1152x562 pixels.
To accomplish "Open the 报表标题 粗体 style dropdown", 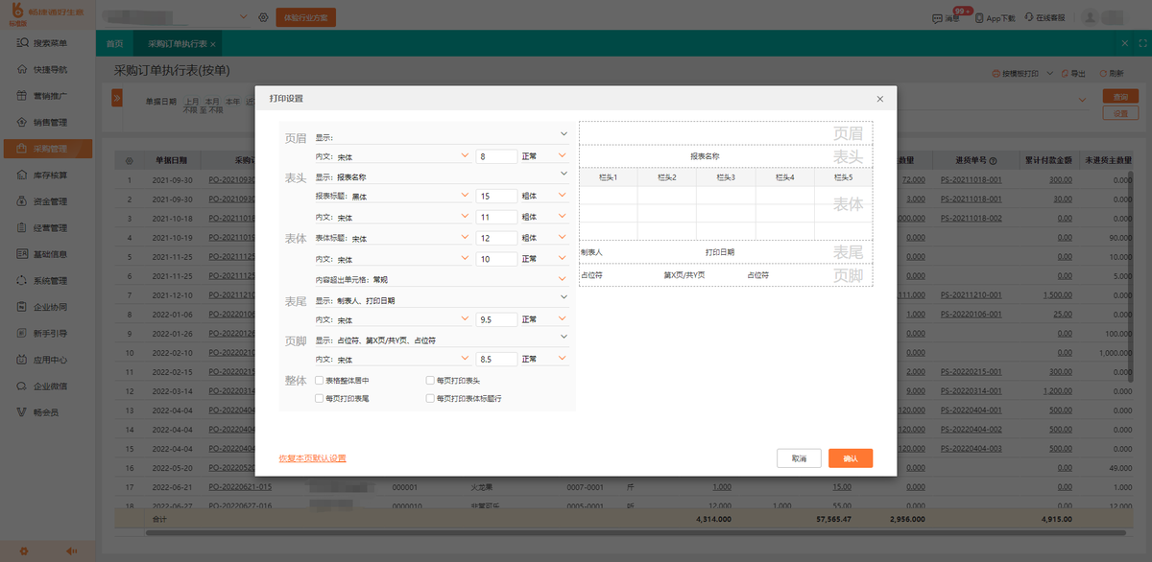I will coord(544,196).
